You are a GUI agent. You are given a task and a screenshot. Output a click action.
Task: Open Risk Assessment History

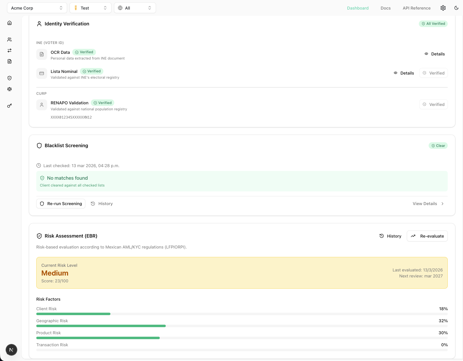390,236
